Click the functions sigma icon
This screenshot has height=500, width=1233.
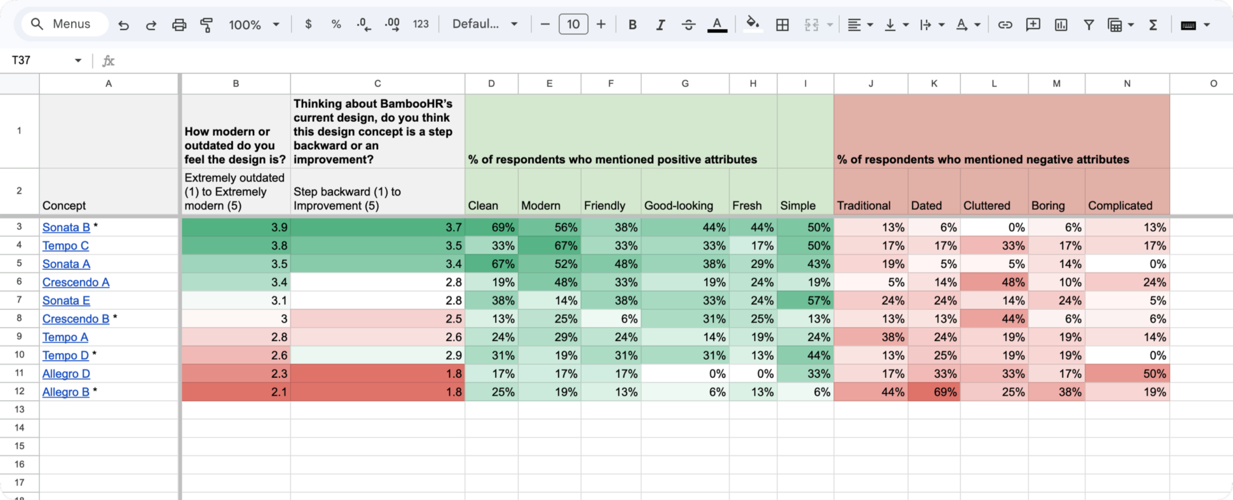point(1153,25)
